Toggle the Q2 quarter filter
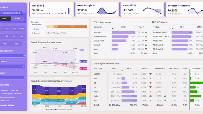The width and height of the screenshot is (203, 114). 7,36
